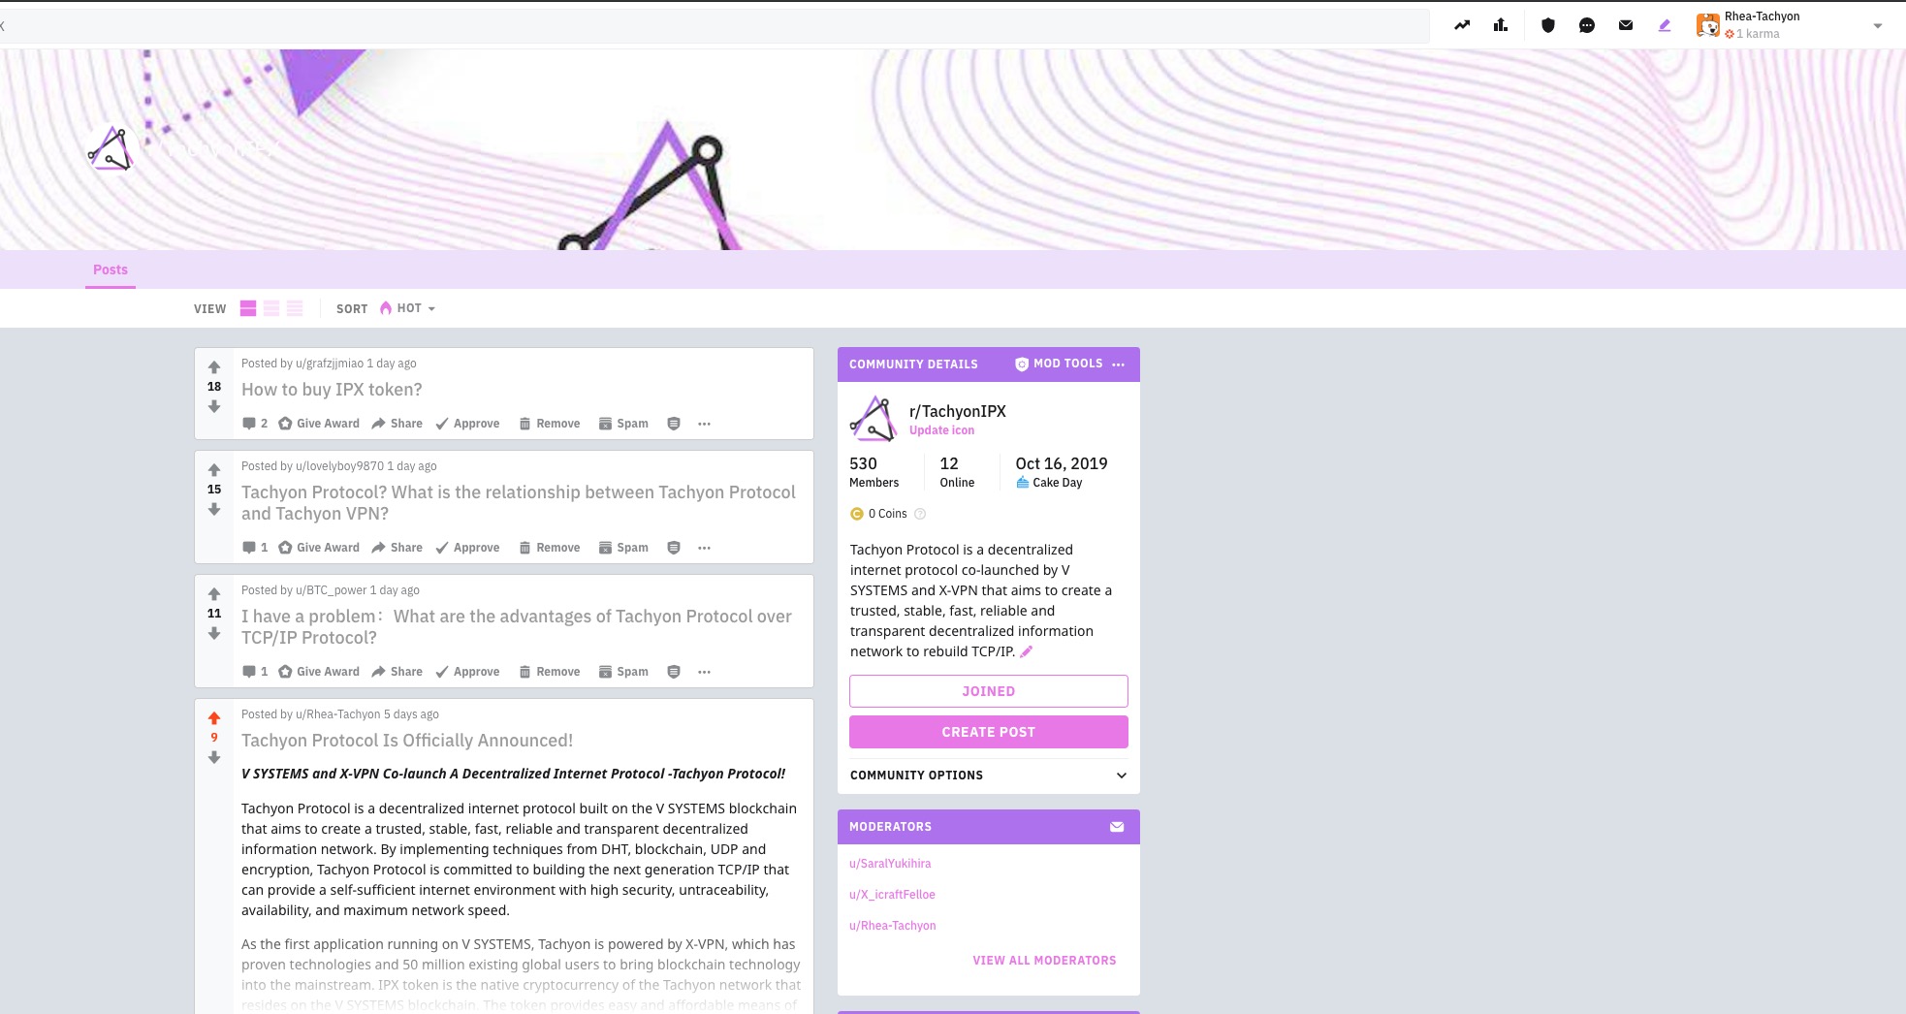Open more options on lovelyboy9870 post
Viewport: 1906px width, 1014px height.
pos(705,548)
